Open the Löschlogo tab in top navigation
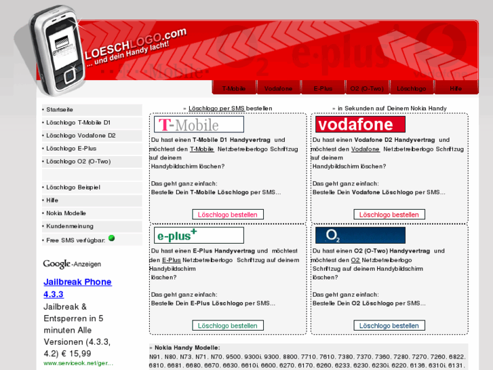This screenshot has height=370, width=493. 411,88
